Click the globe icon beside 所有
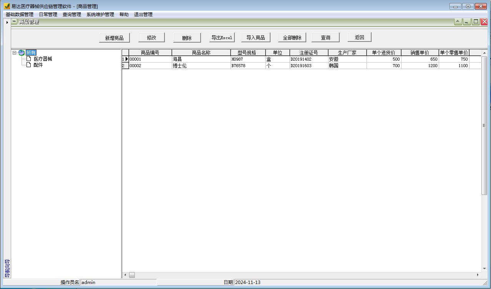This screenshot has height=289, width=491. pos(22,53)
